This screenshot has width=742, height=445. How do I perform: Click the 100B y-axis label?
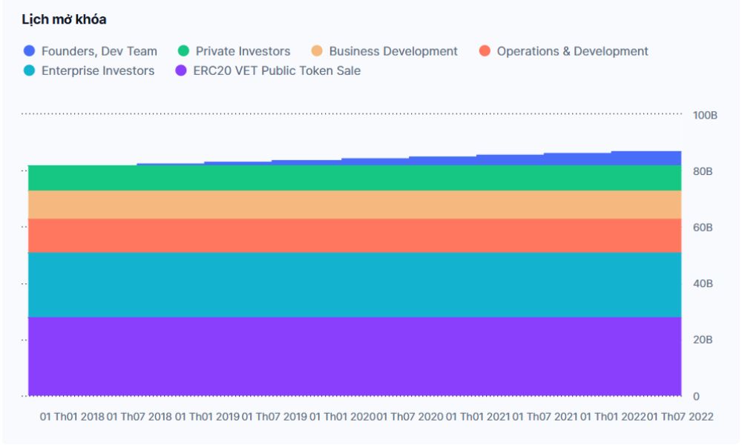pos(704,116)
